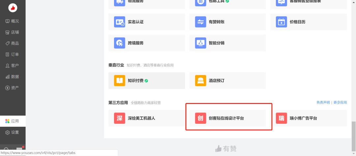This screenshot has height=156, width=356.
Task: Open the 知识付费 app label
Action: pos(135,81)
